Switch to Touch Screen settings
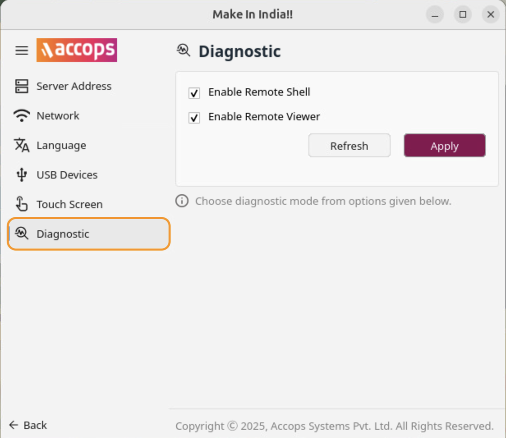 (69, 204)
